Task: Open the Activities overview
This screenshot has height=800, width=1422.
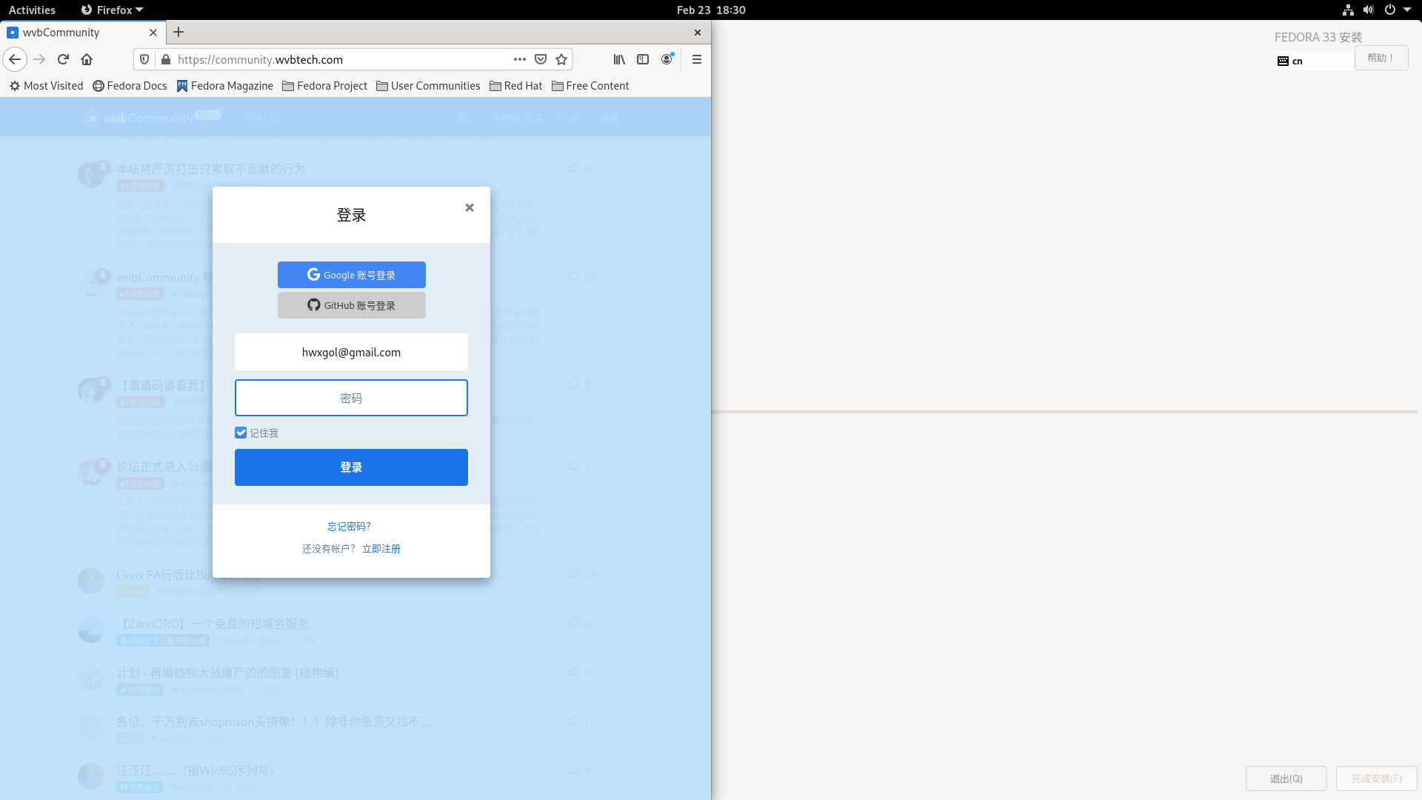Action: click(x=32, y=10)
